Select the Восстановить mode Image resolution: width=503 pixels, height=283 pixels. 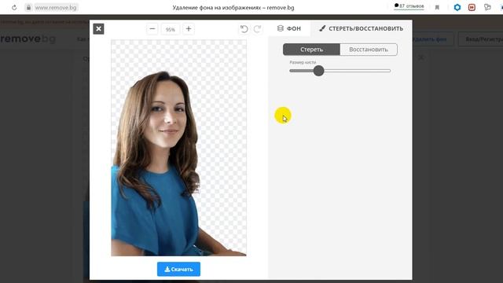[x=369, y=50]
